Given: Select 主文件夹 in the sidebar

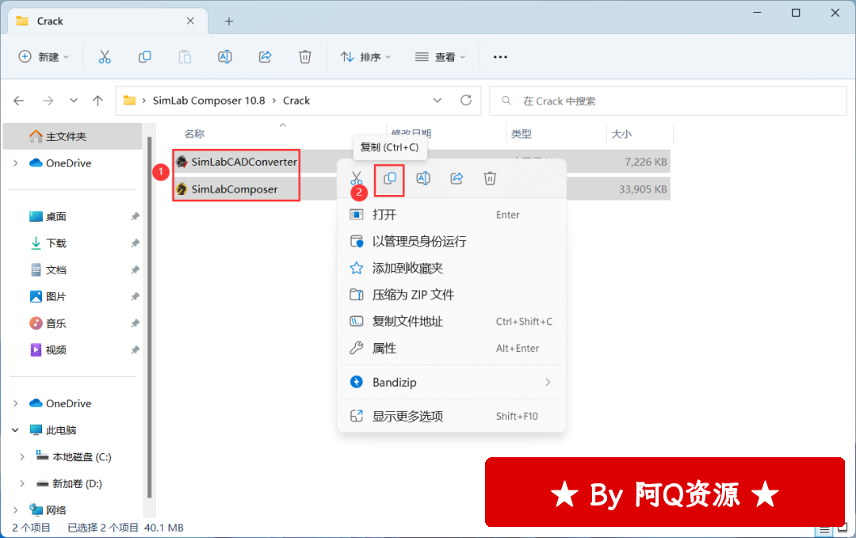Looking at the screenshot, I should coord(73,136).
